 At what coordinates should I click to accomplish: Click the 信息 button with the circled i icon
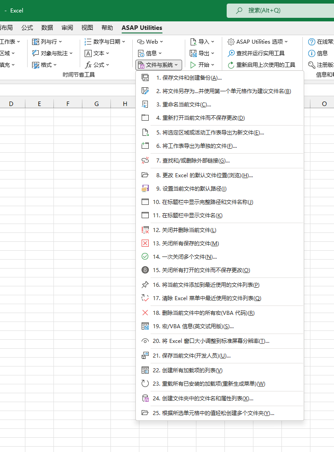[x=318, y=53]
